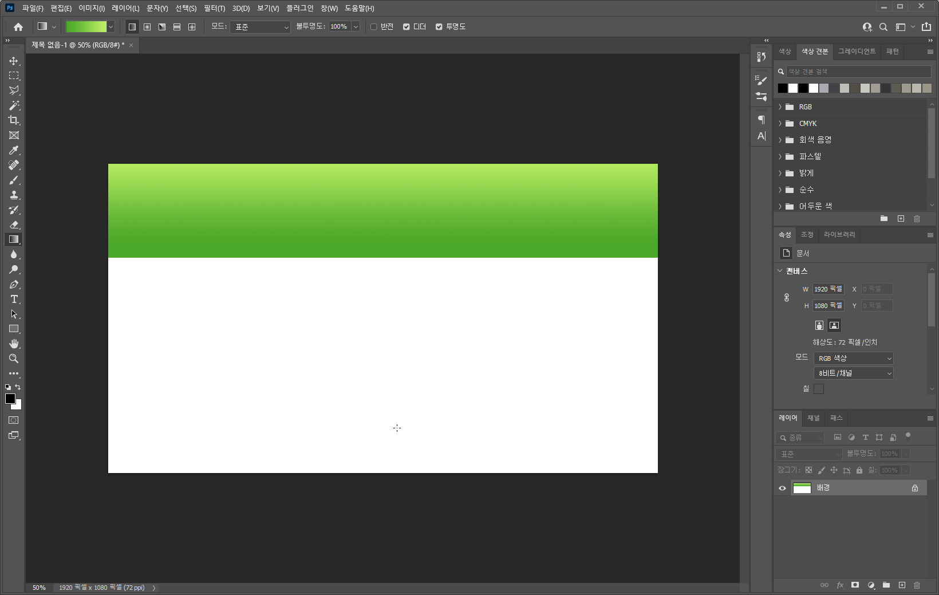Collapse the 캔버스 section
This screenshot has width=939, height=595.
780,271
